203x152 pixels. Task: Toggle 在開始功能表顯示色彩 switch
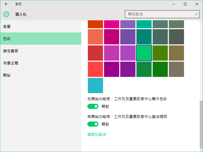(x=93, y=106)
